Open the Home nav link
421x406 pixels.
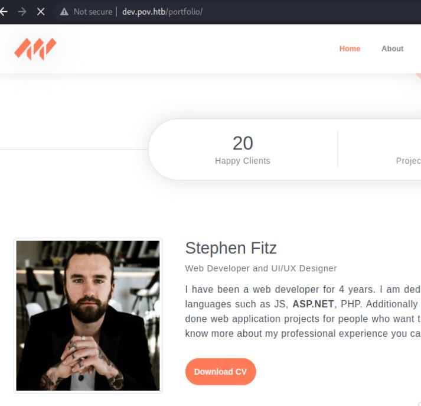350,48
